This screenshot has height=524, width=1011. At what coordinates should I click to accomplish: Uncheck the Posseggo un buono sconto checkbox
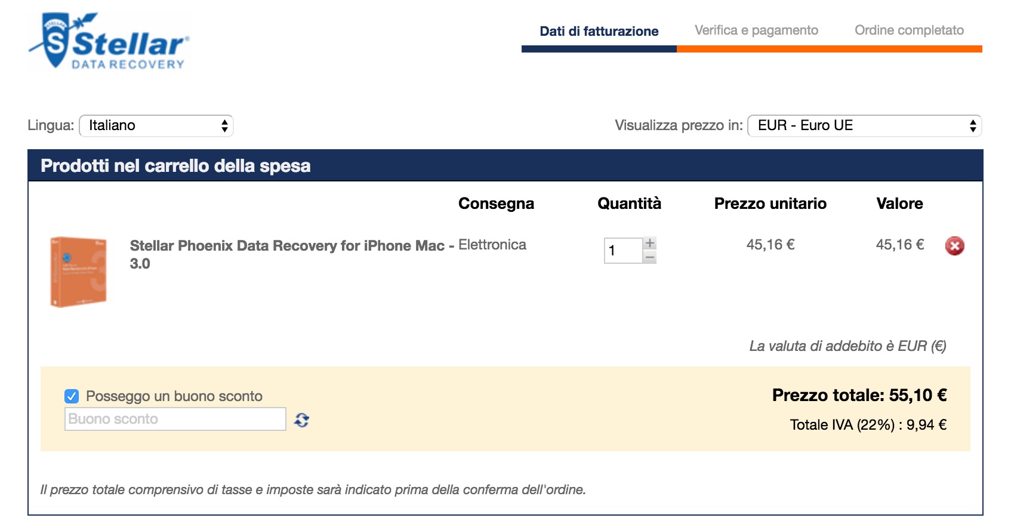[x=72, y=396]
